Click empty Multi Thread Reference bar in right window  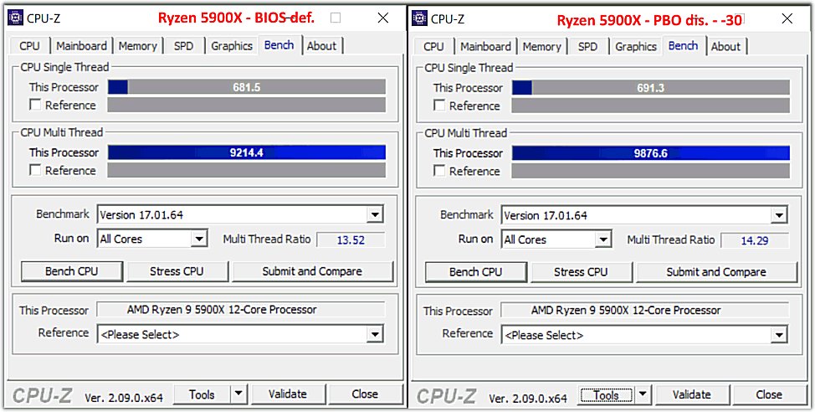click(x=651, y=171)
